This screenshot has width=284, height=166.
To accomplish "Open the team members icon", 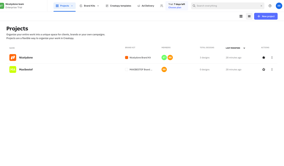I will coord(162,6).
